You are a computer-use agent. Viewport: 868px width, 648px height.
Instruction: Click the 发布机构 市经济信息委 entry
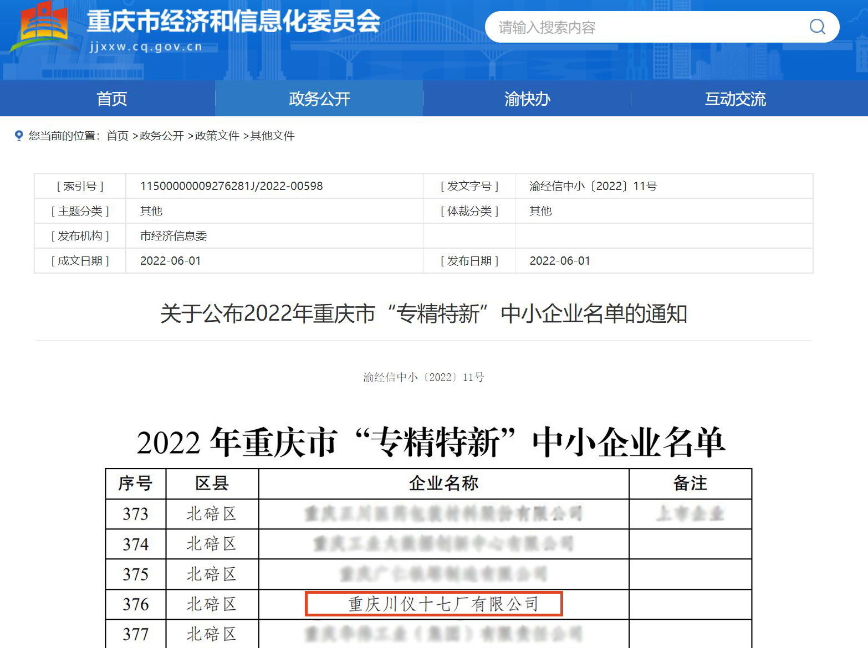[173, 235]
